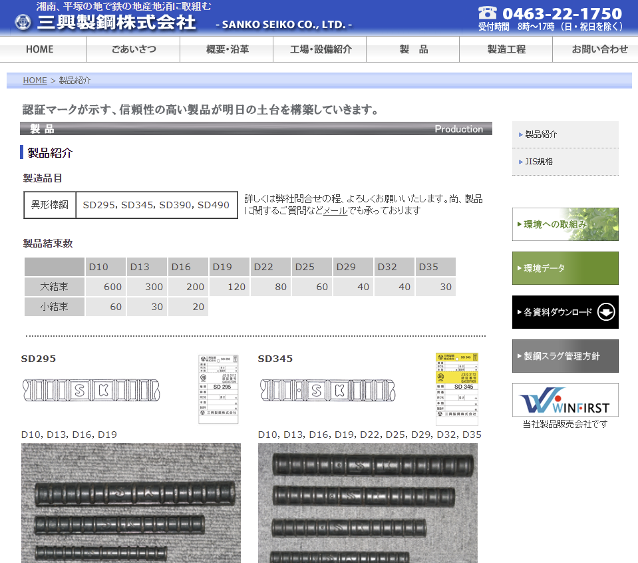Open the WINFIRST logo banner
Screen dimensions: 638x563
point(565,400)
